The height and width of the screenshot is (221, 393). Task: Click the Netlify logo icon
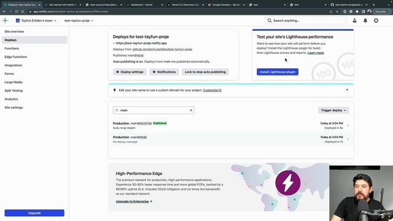point(6,20)
